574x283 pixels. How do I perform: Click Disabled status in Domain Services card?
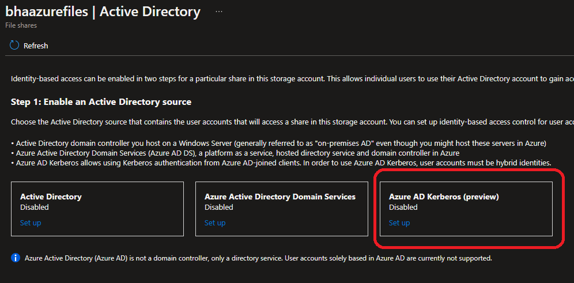pyautogui.click(x=219, y=207)
